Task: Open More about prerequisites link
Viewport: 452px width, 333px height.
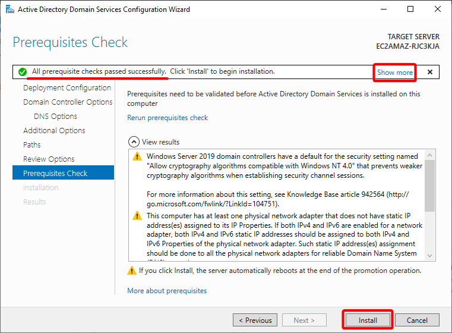Action: (x=167, y=291)
